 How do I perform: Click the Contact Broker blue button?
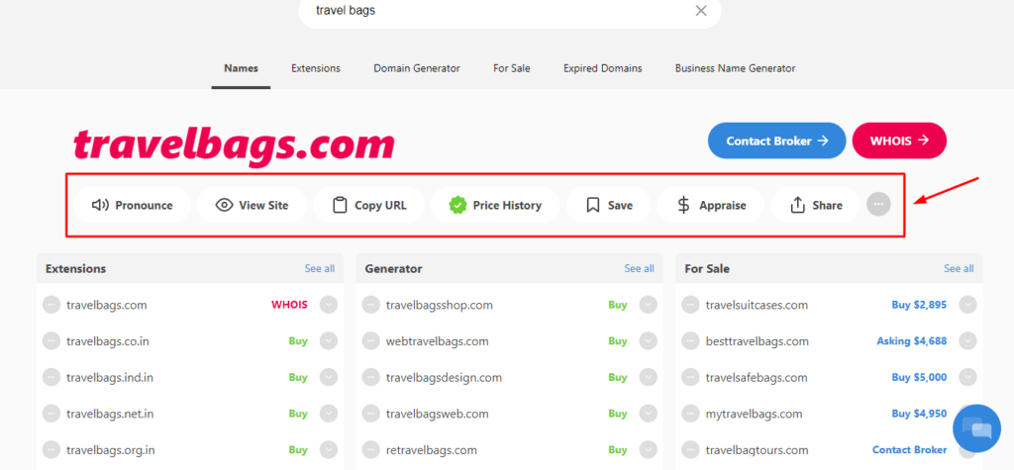(x=776, y=141)
